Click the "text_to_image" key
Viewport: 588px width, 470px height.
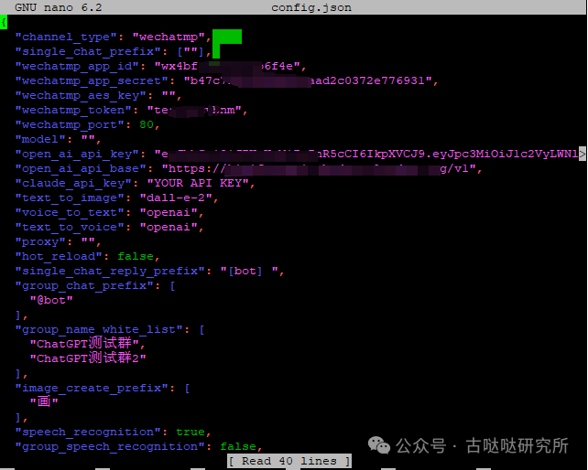70,198
